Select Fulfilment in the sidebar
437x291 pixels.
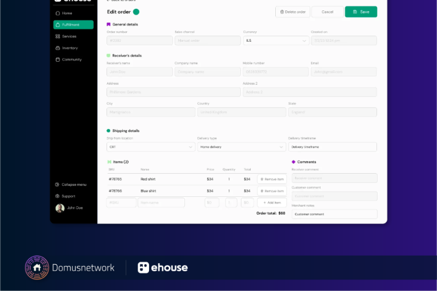[73, 25]
